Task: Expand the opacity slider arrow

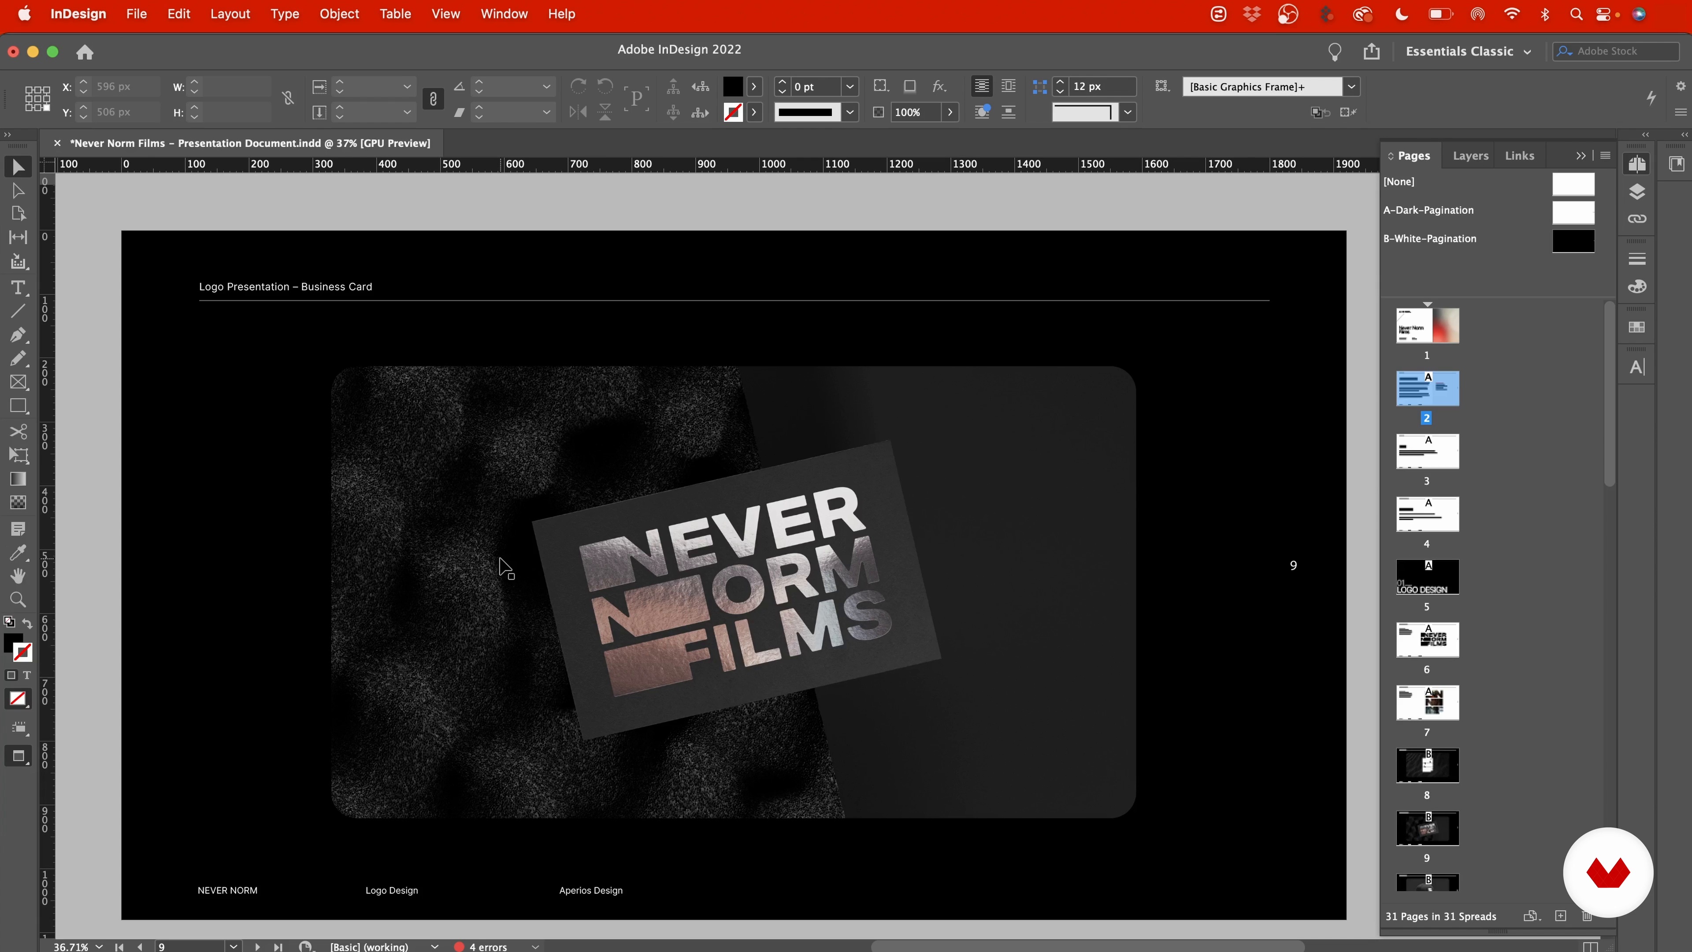Action: 950,112
